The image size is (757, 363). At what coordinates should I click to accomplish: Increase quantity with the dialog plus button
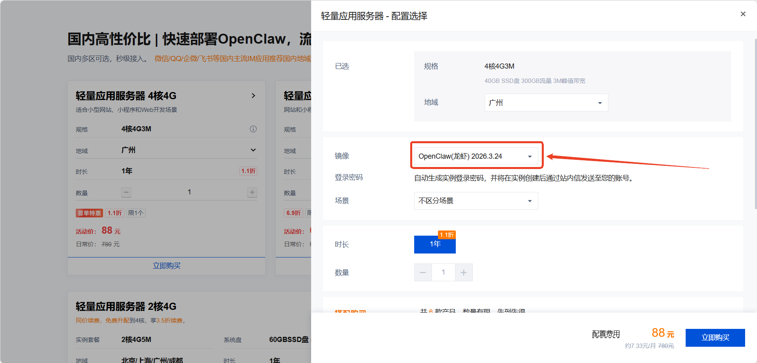point(464,273)
